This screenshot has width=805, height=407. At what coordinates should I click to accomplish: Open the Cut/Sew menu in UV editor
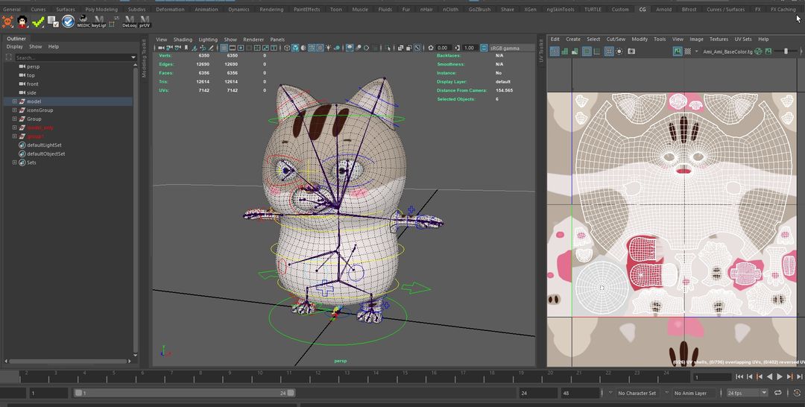click(616, 39)
